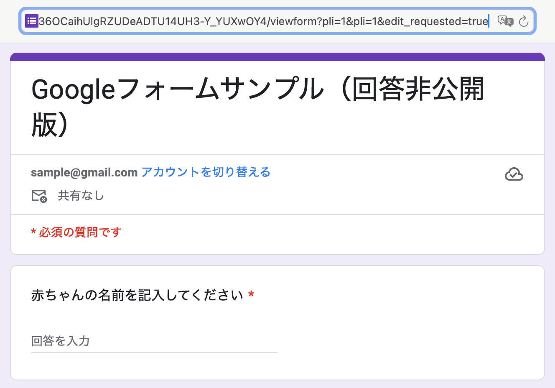Click the アカウントを切り替える link
This screenshot has width=555, height=388.
(206, 172)
